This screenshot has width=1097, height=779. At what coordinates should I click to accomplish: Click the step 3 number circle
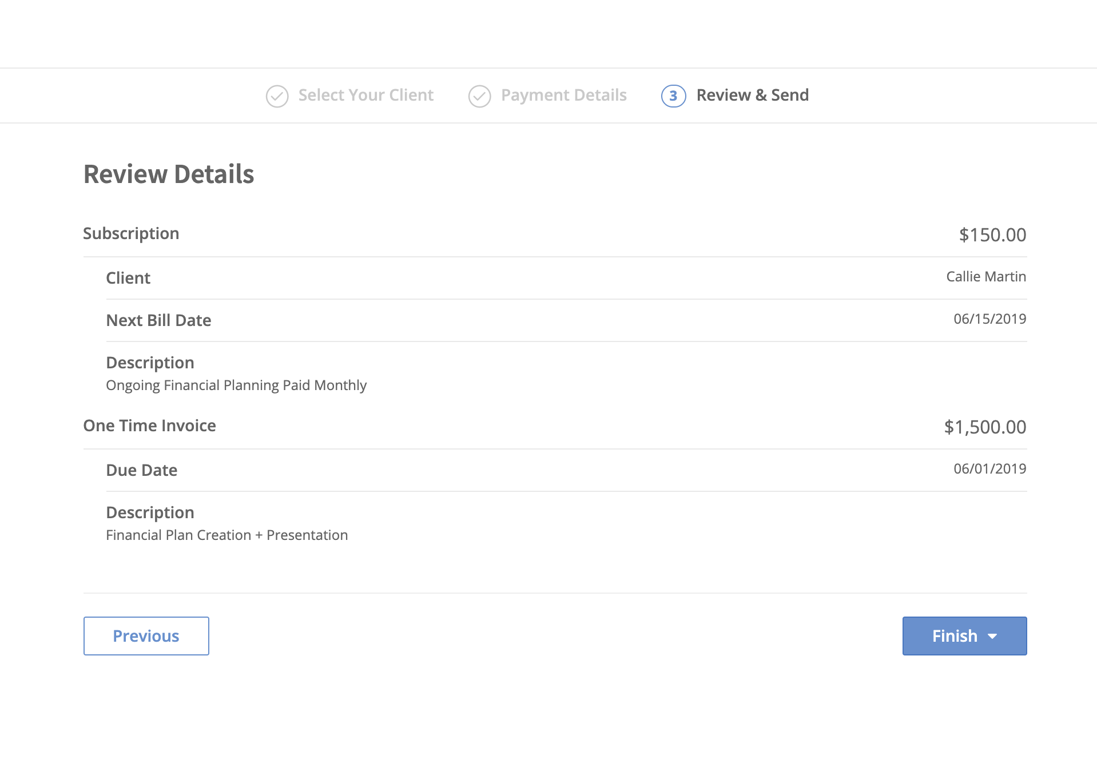tap(673, 96)
